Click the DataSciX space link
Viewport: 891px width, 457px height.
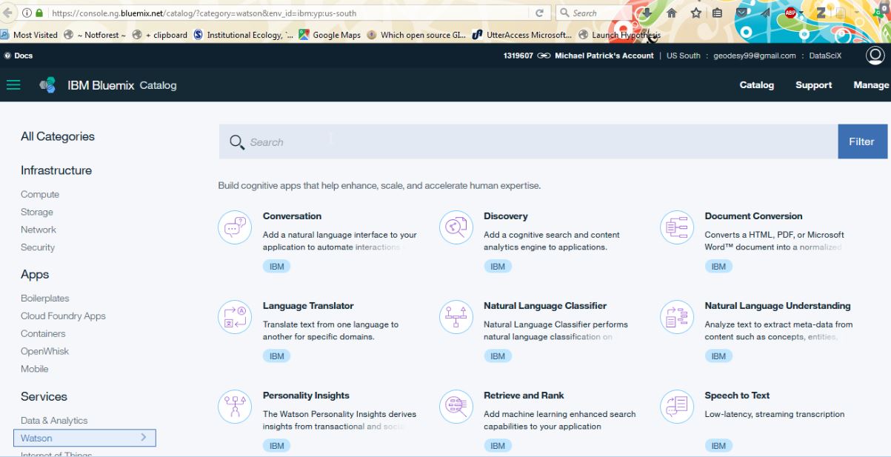tap(825, 56)
